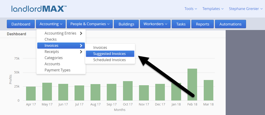265x115 pixels.
Task: Open the Reports page
Action: [x=202, y=24]
